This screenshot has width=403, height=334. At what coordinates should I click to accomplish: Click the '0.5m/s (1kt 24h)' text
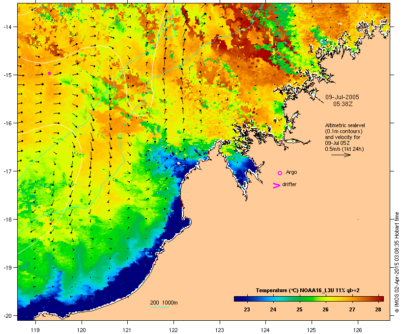point(345,149)
